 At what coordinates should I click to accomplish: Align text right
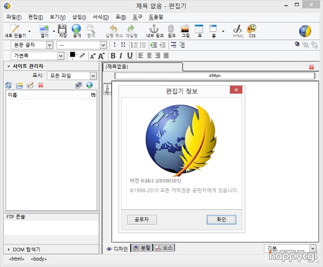pos(158,55)
